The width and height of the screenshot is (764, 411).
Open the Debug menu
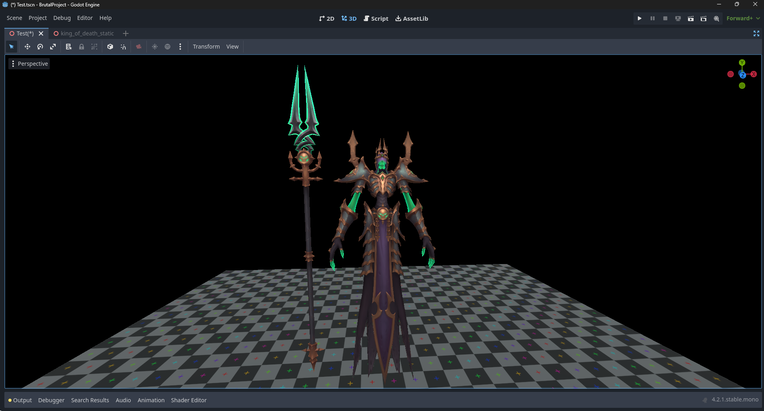[62, 18]
